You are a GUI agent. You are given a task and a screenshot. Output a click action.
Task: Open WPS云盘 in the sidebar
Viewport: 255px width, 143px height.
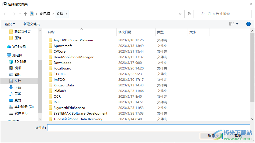pos(19,47)
